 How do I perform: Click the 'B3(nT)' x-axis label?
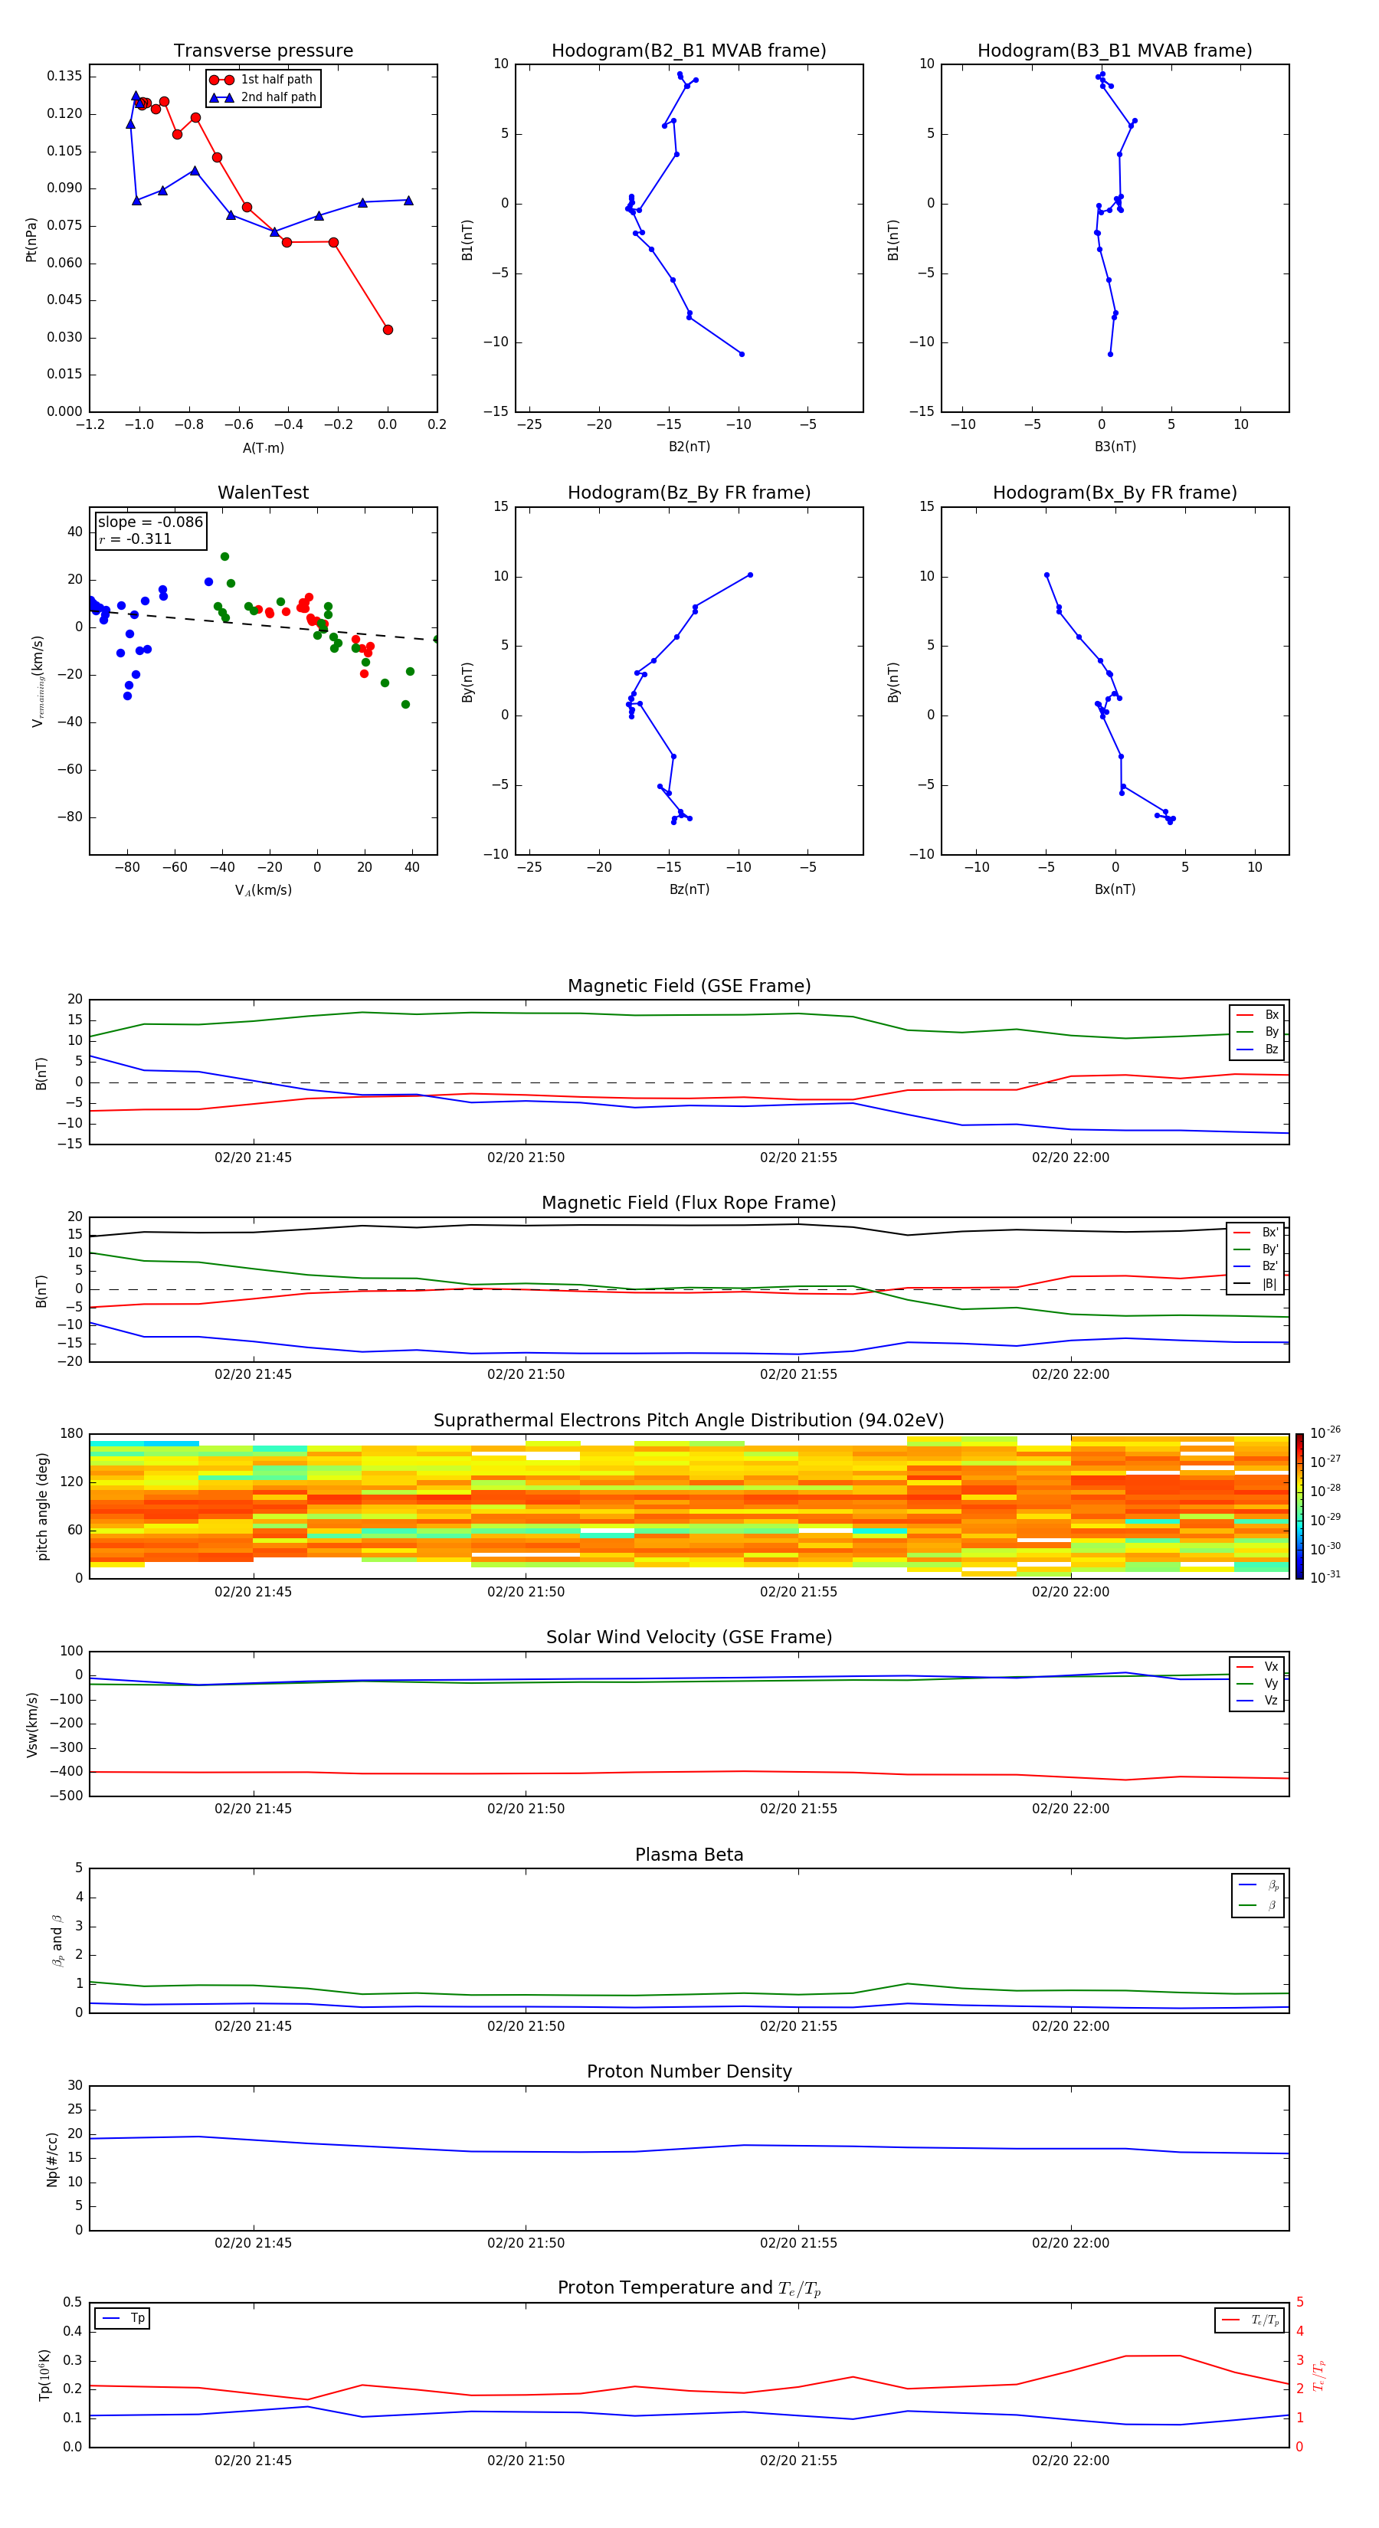(1115, 447)
